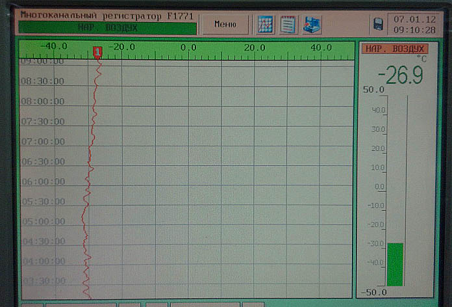452x307 pixels.
Task: Open the trend chart view icon
Action: coord(266,25)
